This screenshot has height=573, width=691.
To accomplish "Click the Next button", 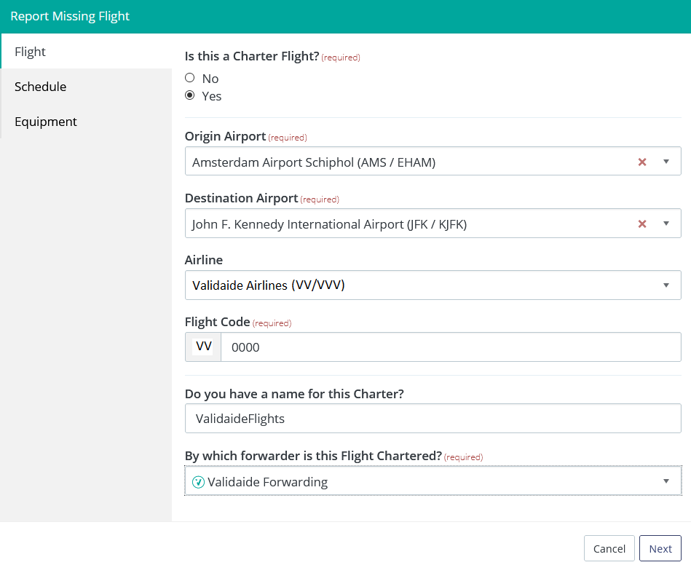I will 660,548.
